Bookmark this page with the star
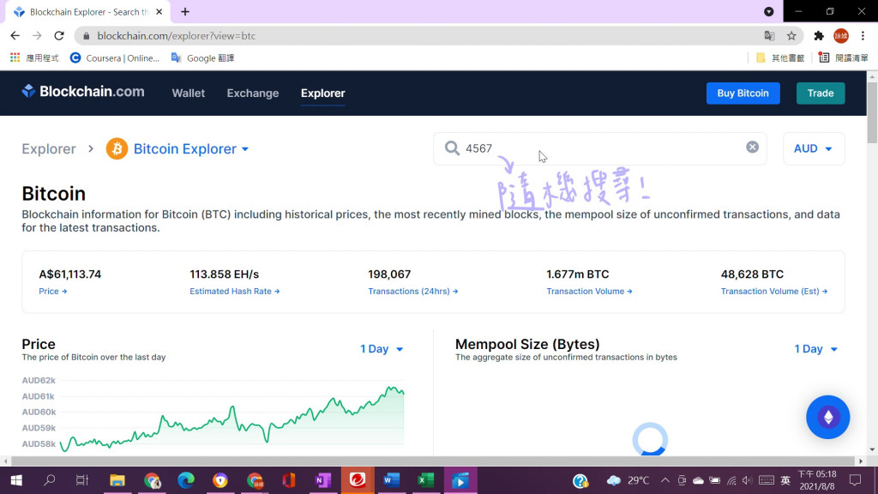The height and width of the screenshot is (494, 878). click(791, 36)
